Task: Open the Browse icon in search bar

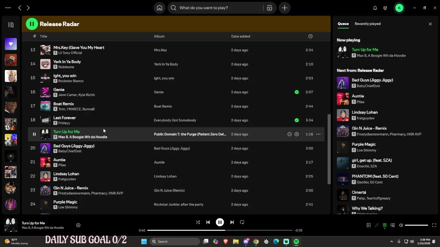Action: (269, 8)
